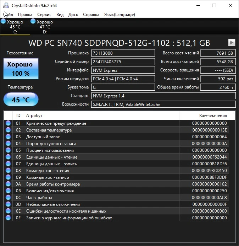The image size is (239, 246).
Task: Click the Атрибут column header
Action: tap(101, 116)
